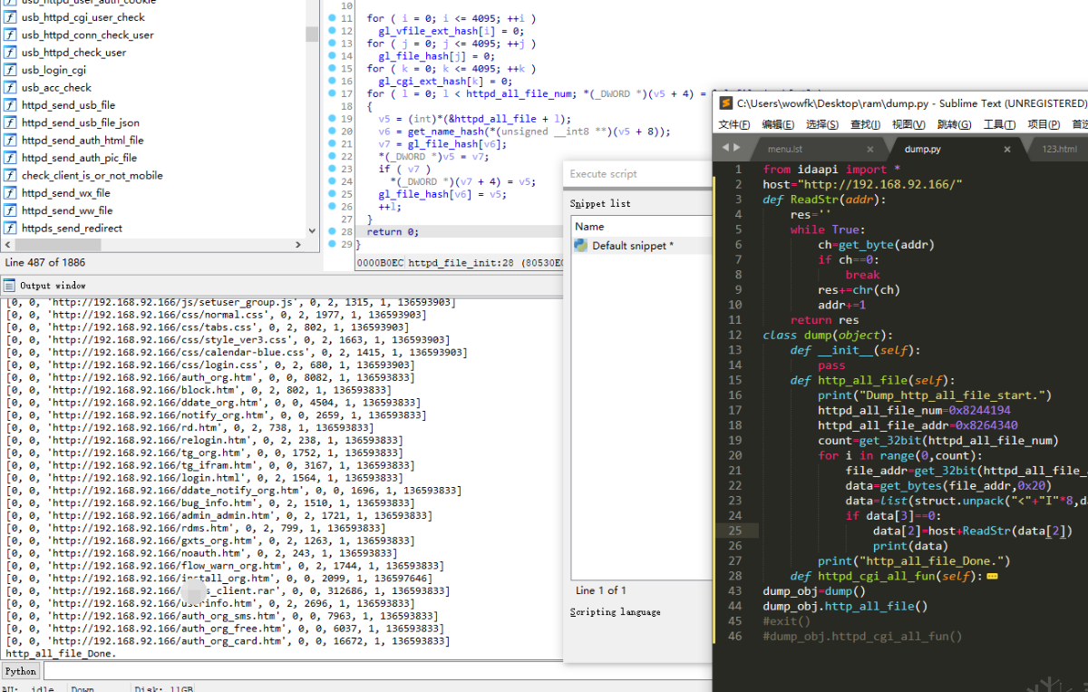Viewport: 1088px width, 692px height.
Task: Click the Output window title label
Action: [53, 286]
